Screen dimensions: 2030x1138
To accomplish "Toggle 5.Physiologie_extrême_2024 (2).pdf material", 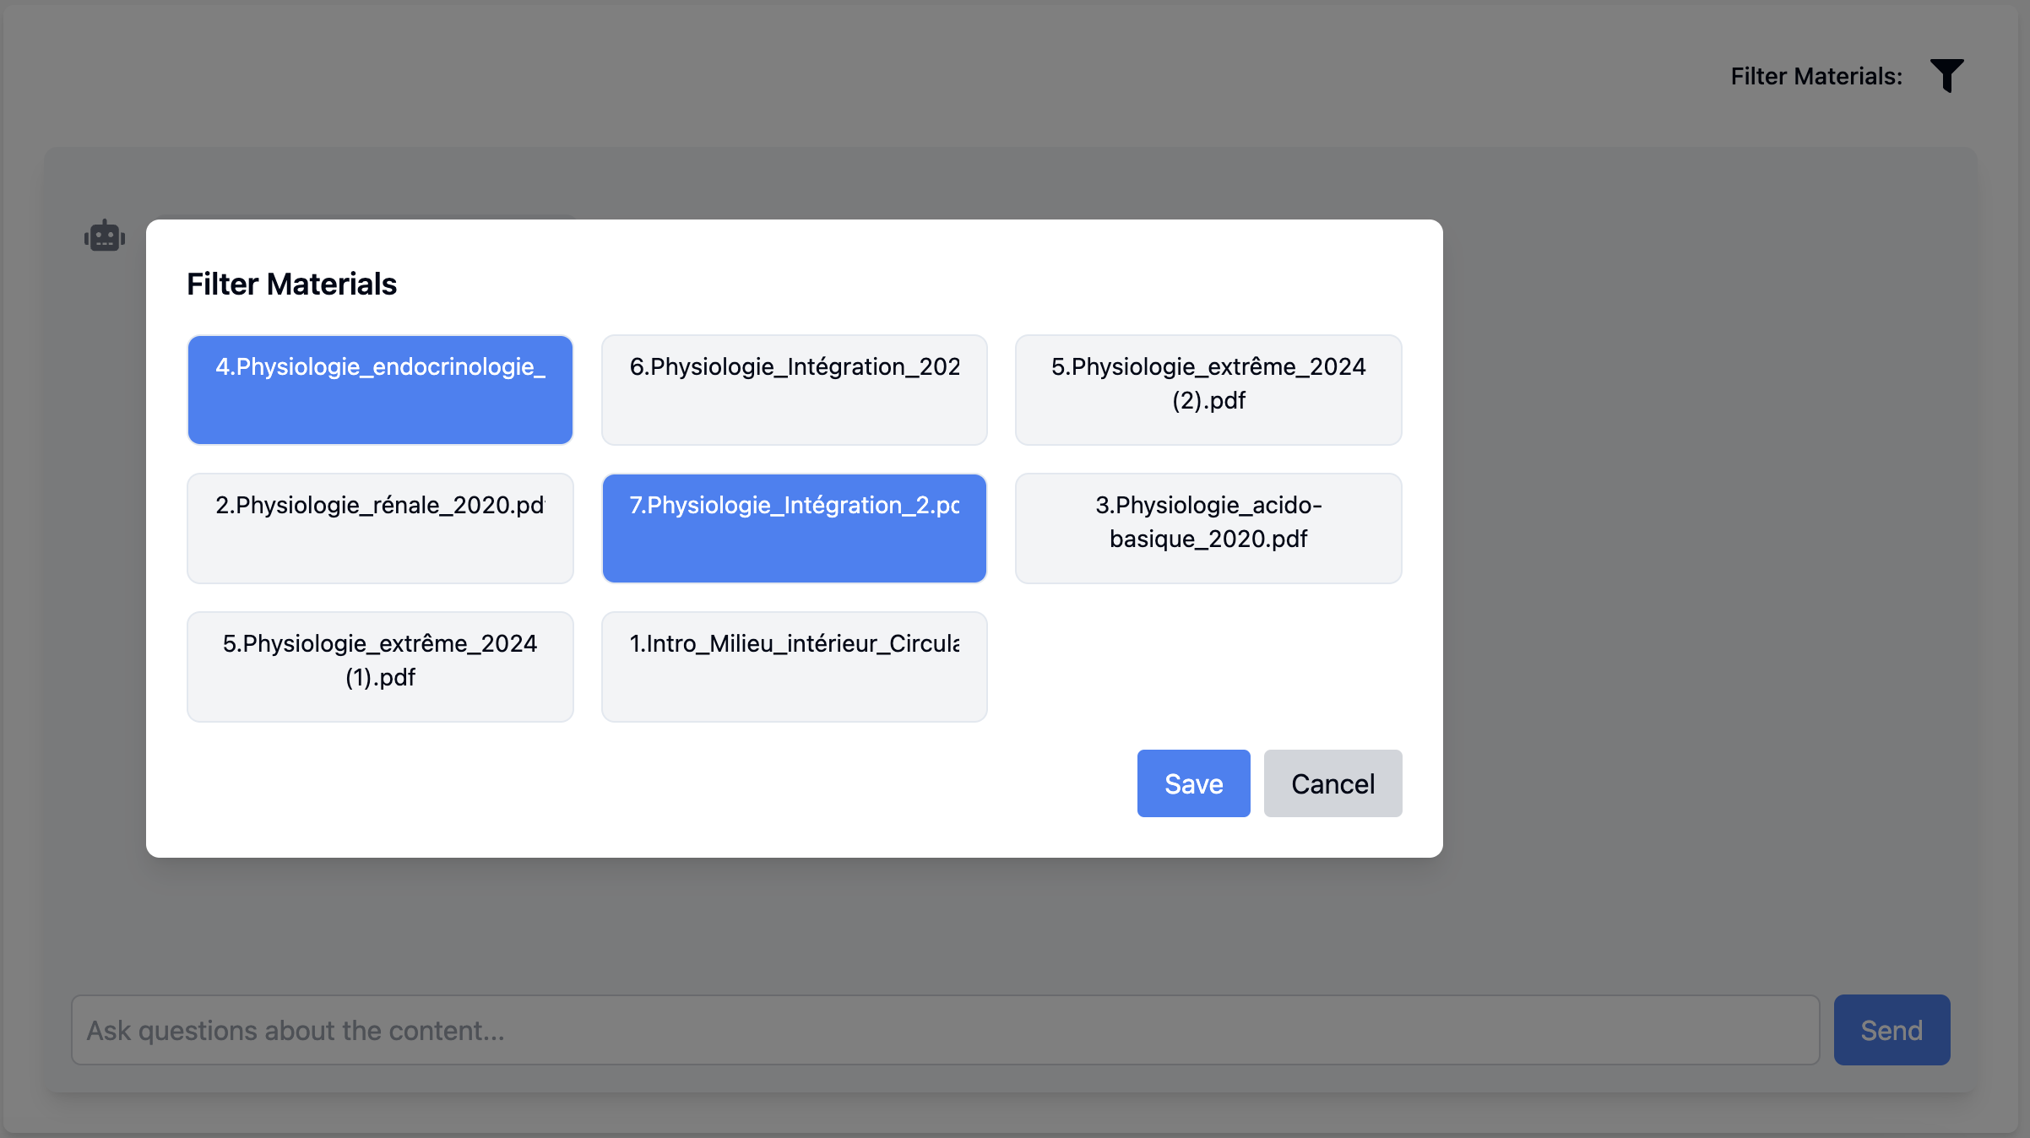I will tap(1208, 390).
